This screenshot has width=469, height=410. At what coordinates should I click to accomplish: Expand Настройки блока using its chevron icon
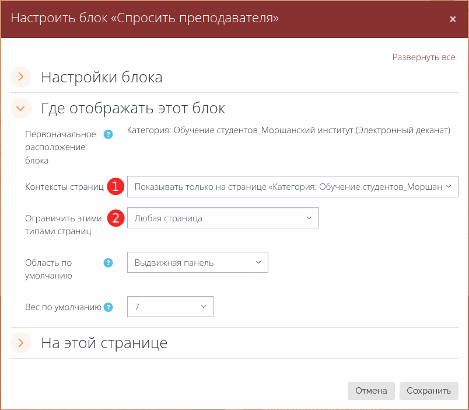coord(21,77)
